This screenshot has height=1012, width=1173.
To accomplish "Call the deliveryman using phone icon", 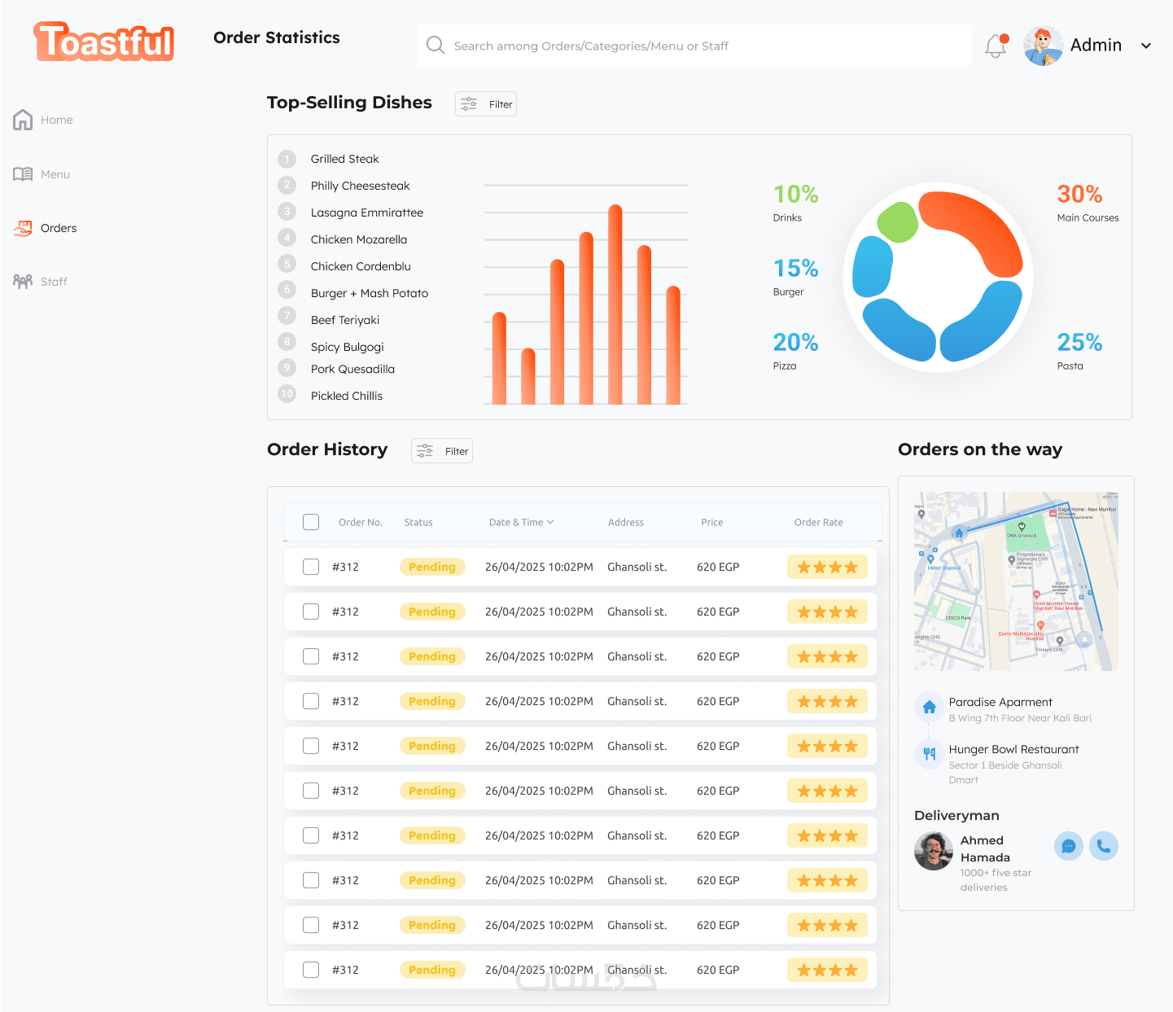I will pyautogui.click(x=1104, y=847).
